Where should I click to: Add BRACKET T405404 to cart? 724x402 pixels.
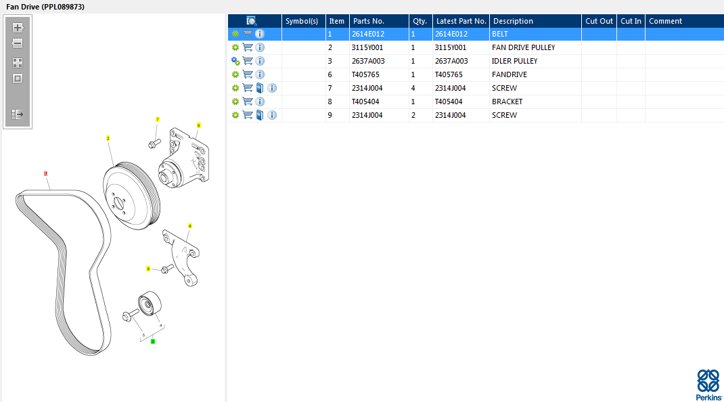coord(248,102)
